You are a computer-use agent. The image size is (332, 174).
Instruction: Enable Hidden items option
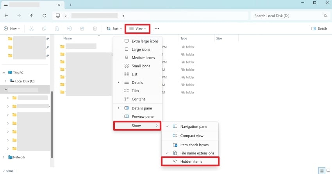tap(190, 161)
